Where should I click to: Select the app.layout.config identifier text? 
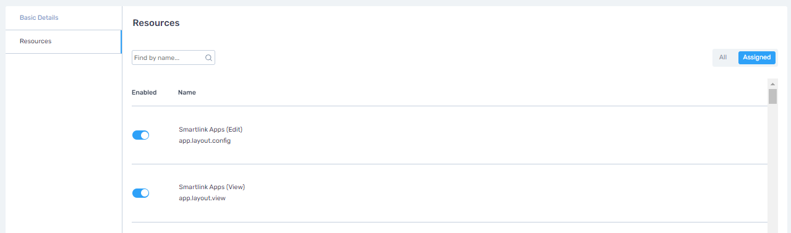click(205, 141)
